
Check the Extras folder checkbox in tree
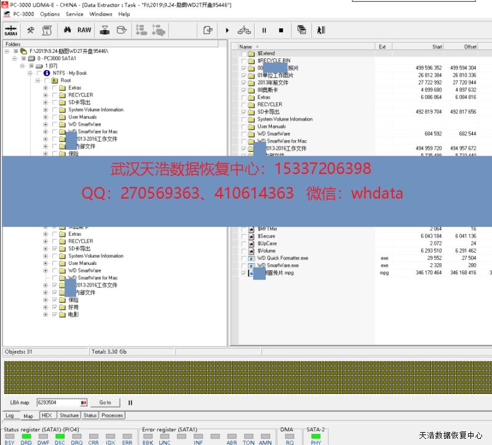tap(54, 88)
